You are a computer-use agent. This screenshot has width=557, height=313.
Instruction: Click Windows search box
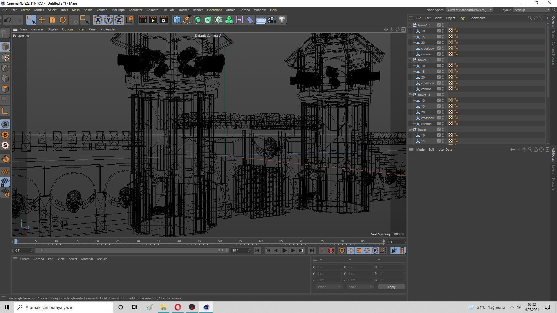coord(64,307)
